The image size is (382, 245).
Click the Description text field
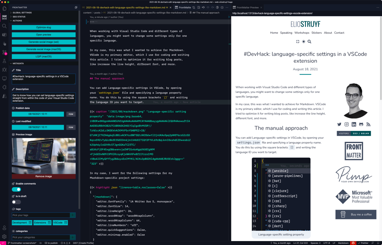[x=44, y=98]
